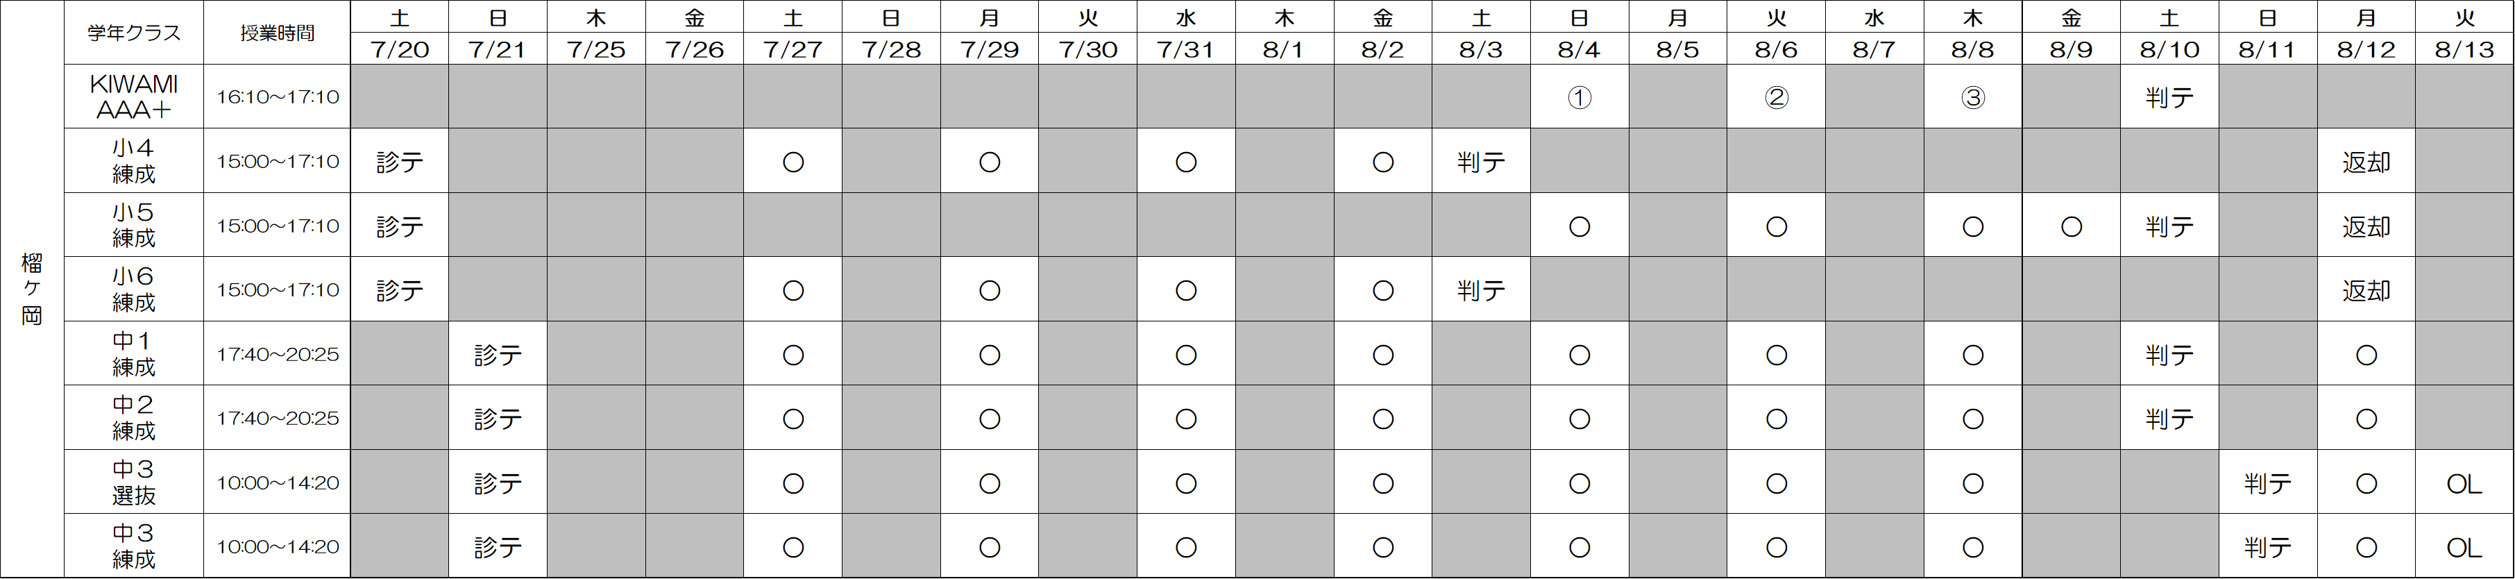The width and height of the screenshot is (2515, 579).
Task: Click the 学年クラス column header
Action: coord(134,32)
